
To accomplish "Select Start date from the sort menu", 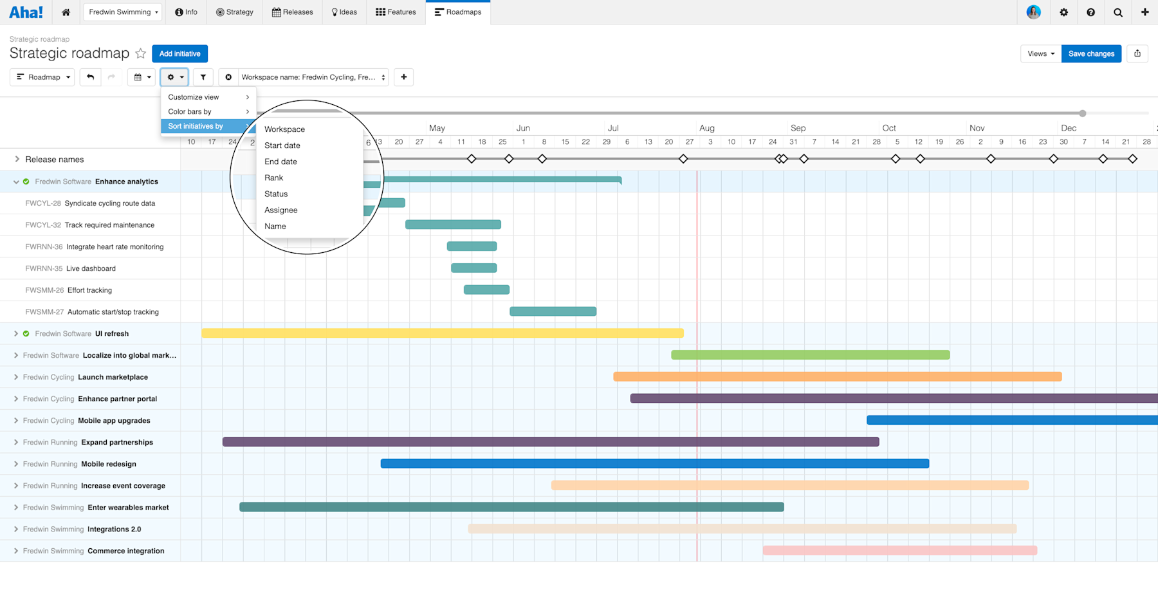I will (282, 145).
